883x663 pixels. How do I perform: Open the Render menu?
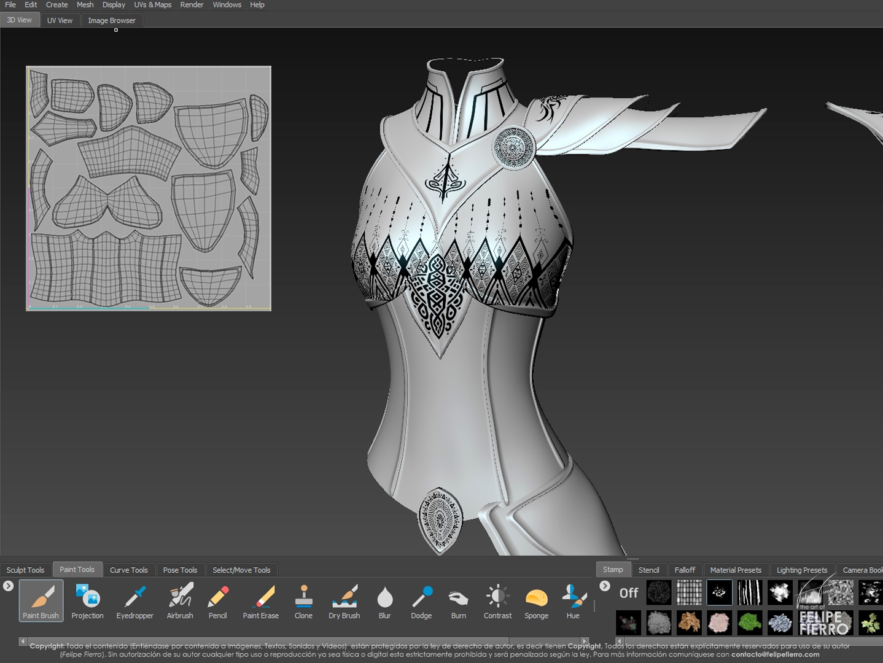pos(192,5)
